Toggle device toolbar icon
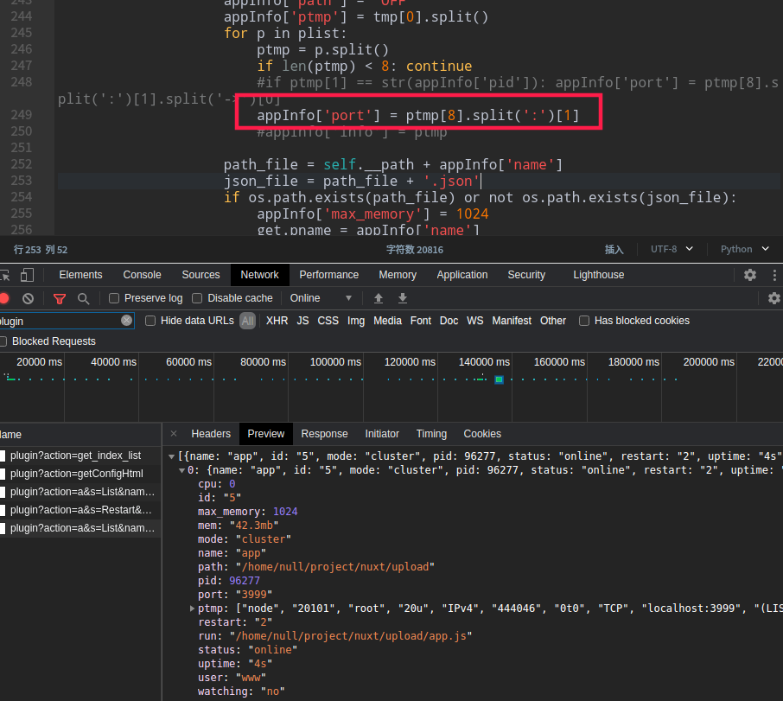 [27, 275]
